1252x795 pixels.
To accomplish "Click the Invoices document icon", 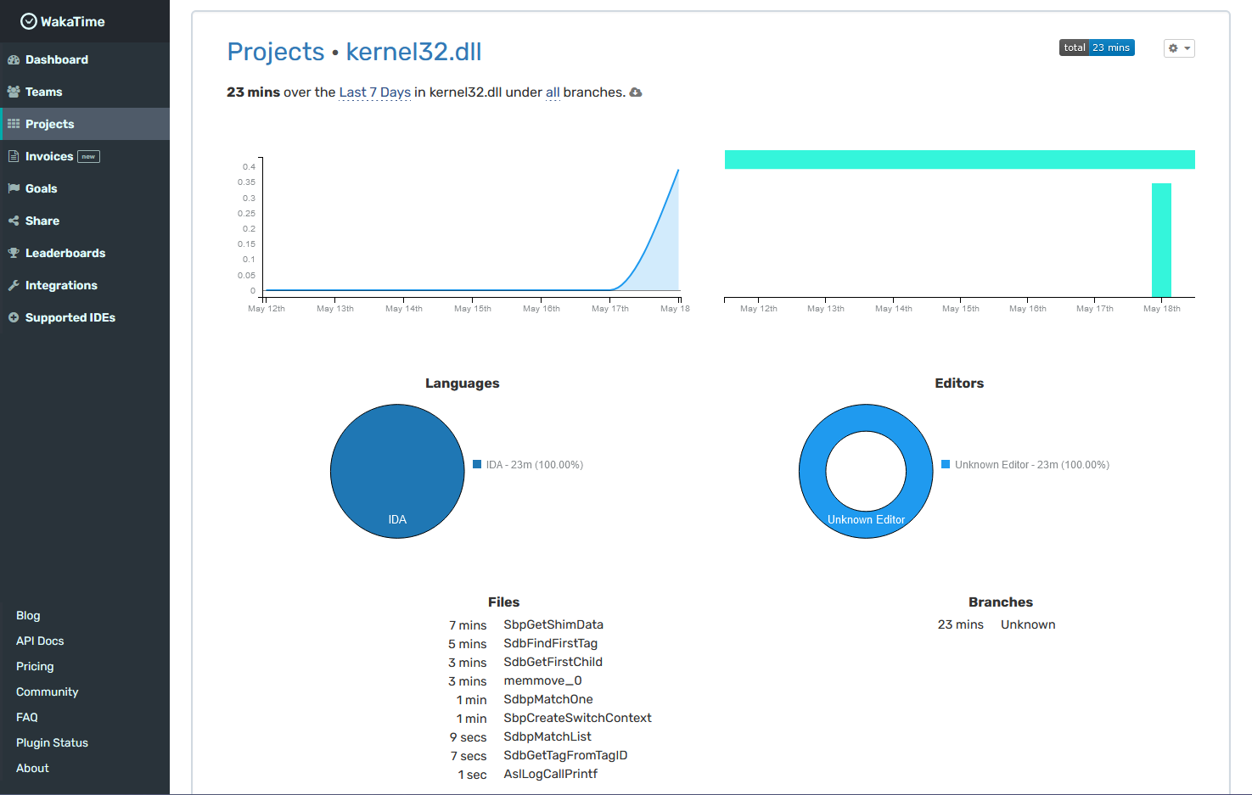I will (x=14, y=156).
